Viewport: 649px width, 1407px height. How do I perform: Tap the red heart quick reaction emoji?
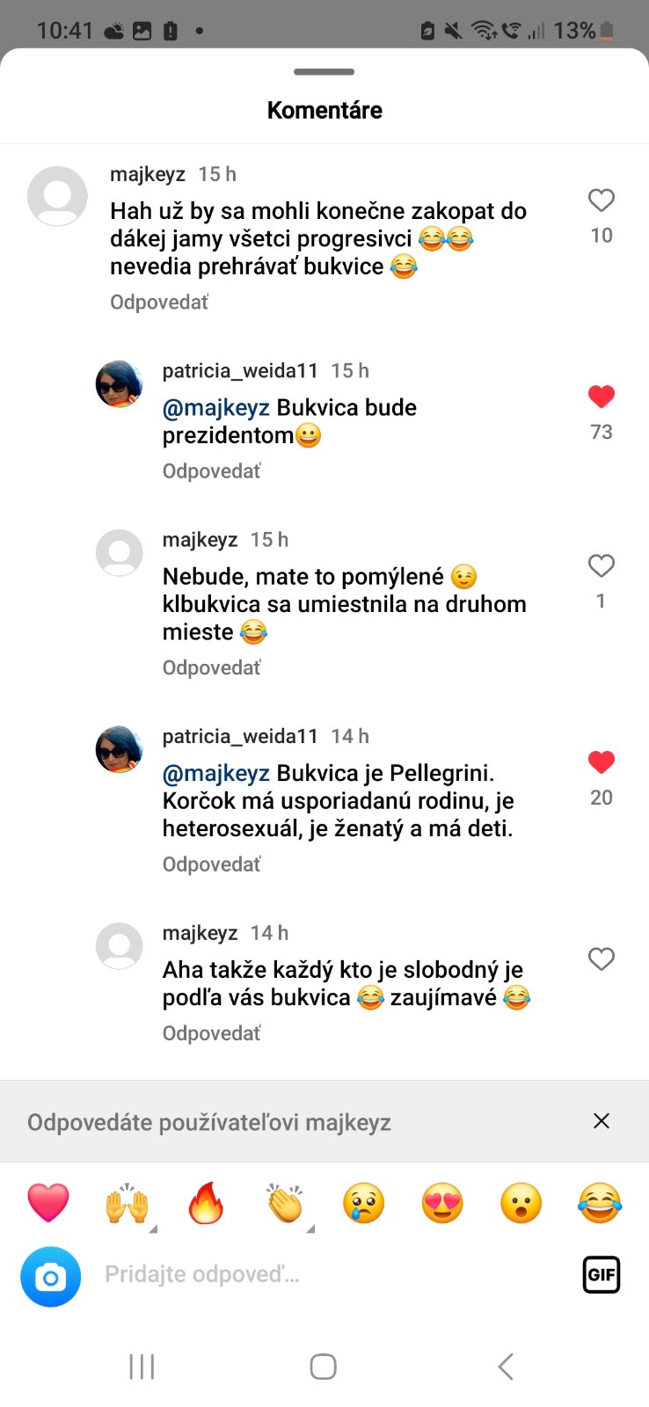[x=48, y=1202]
